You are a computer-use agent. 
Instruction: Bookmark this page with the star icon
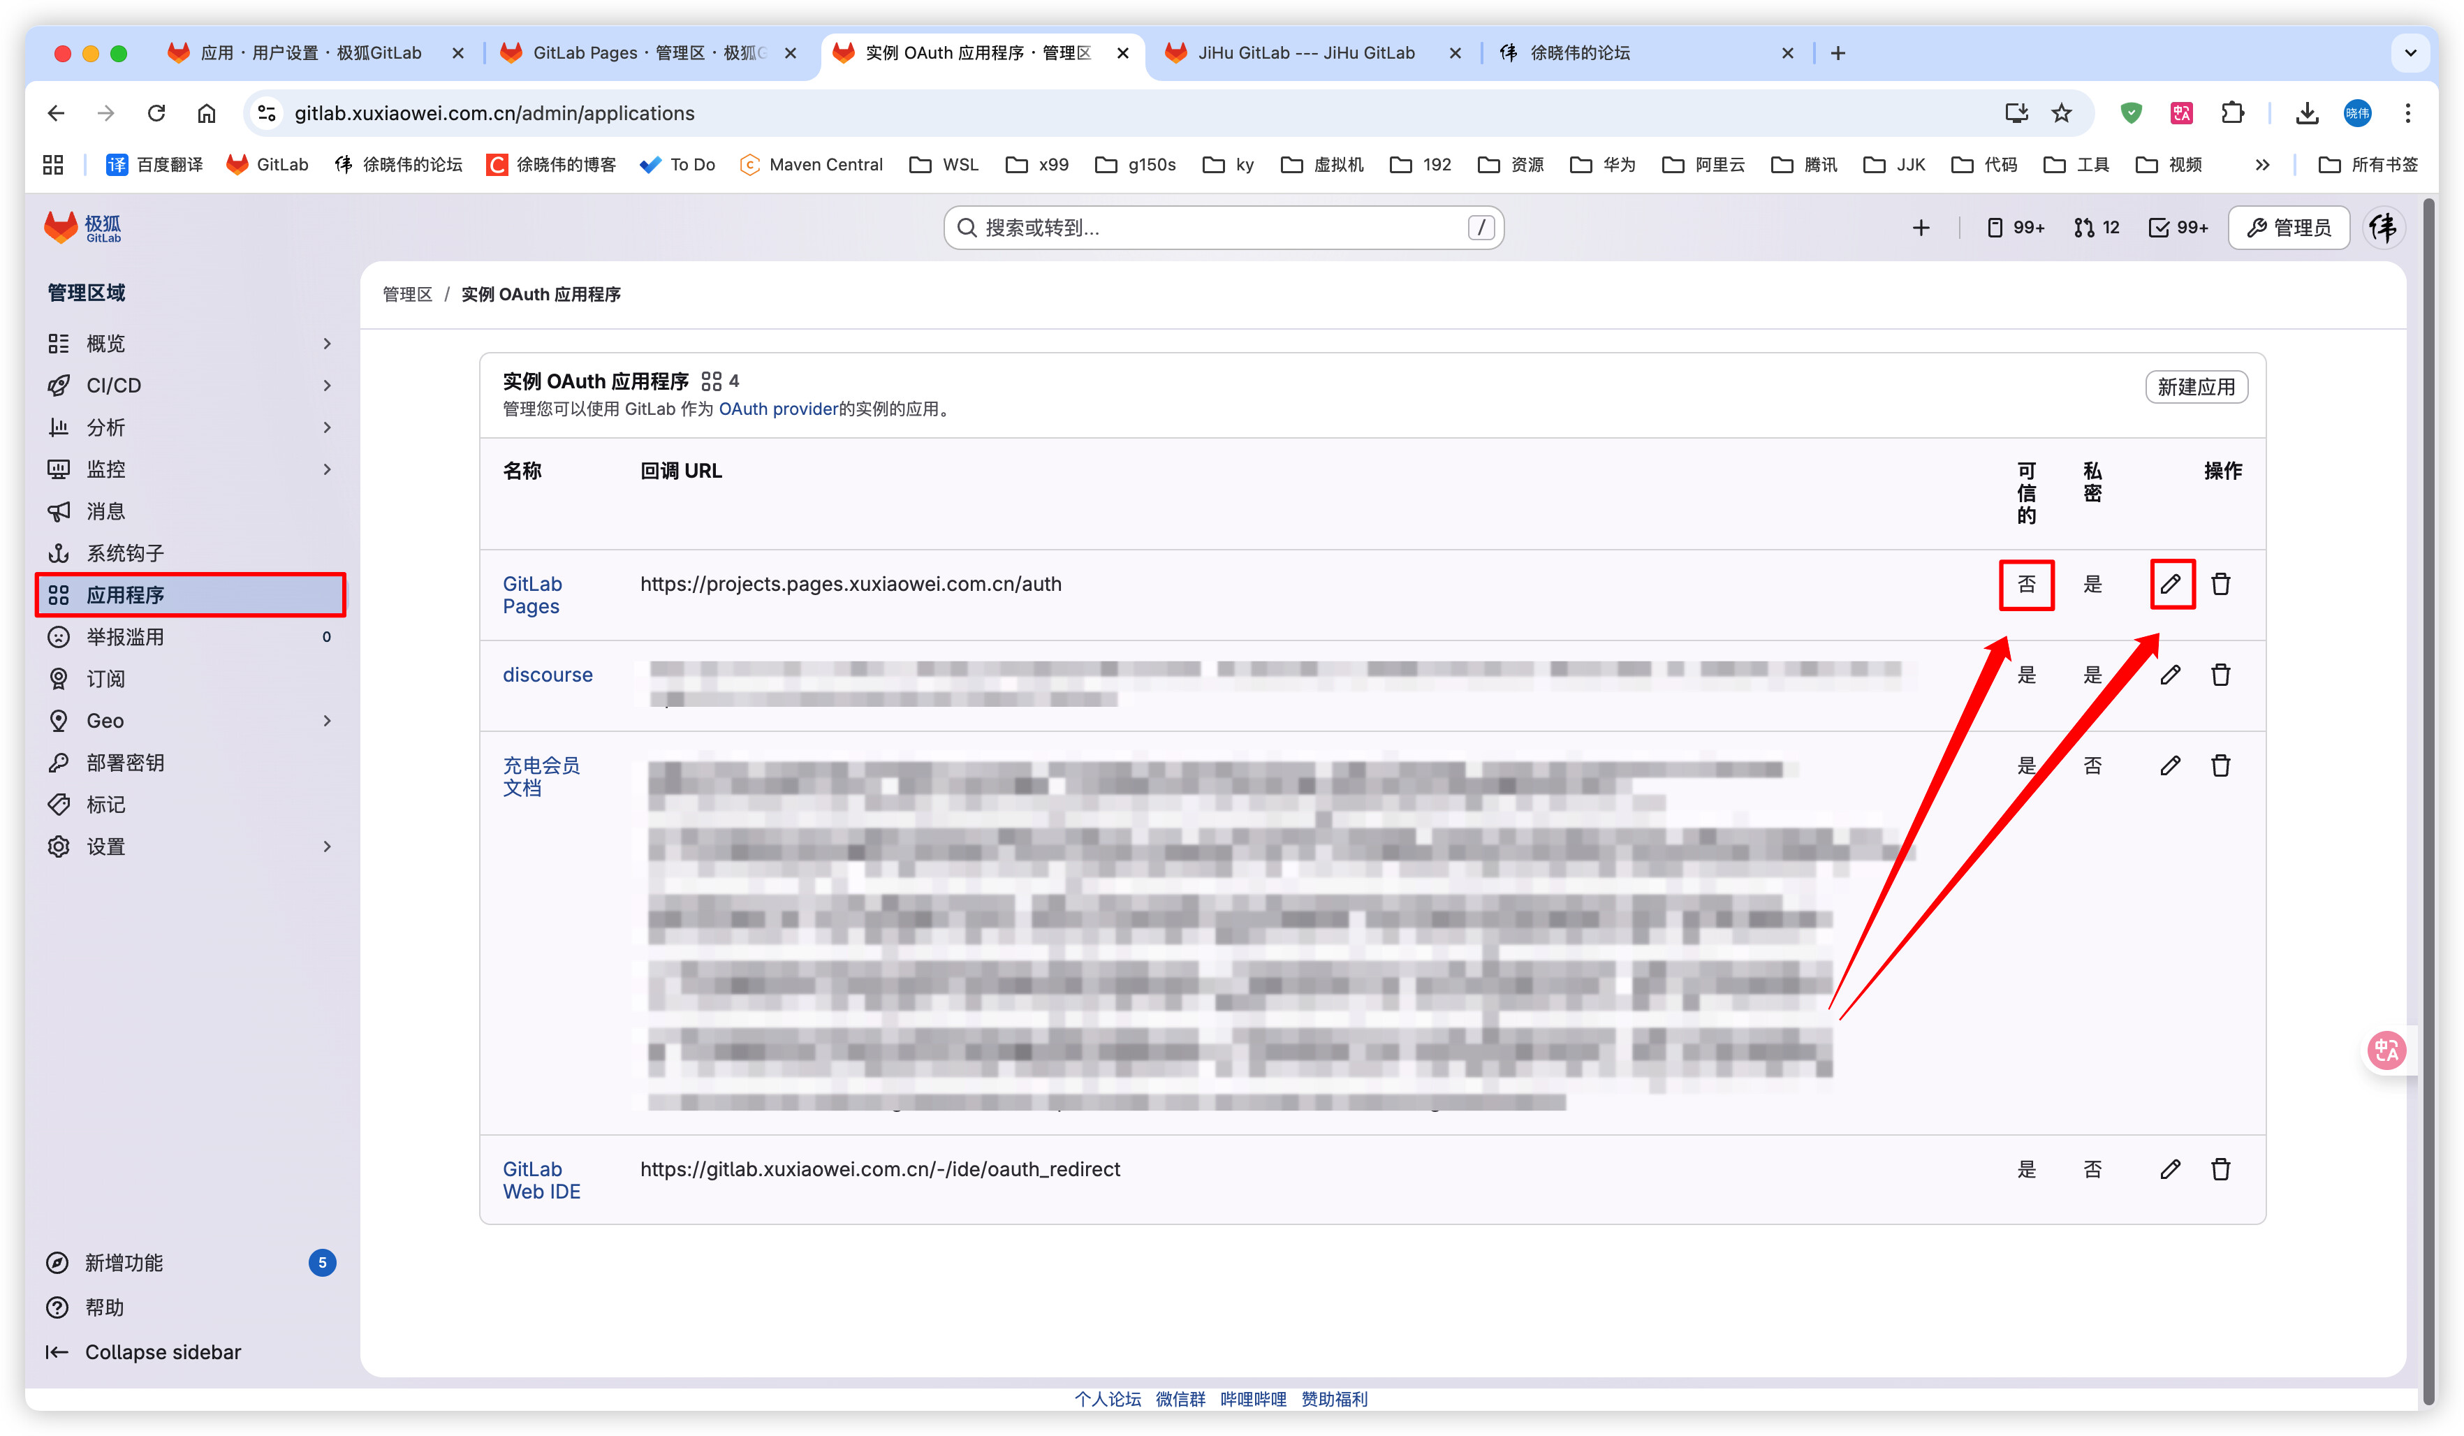point(2061,113)
